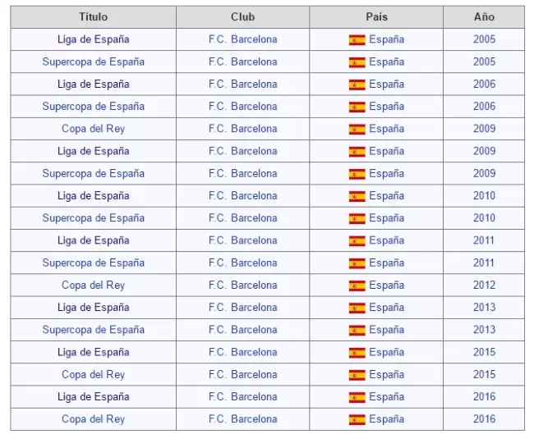The width and height of the screenshot is (534, 434).
Task: Click the Título column header
Action: point(93,17)
